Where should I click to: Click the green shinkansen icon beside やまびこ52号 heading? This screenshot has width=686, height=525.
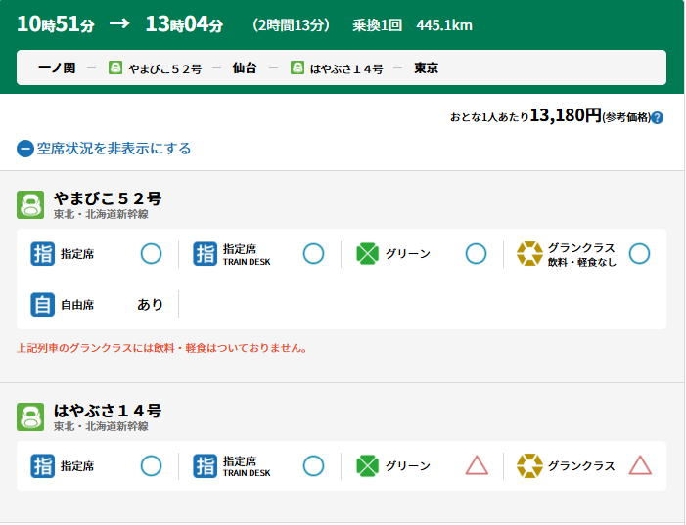click(31, 204)
